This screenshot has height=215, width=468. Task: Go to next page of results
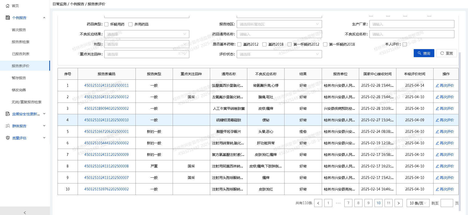click(x=398, y=203)
